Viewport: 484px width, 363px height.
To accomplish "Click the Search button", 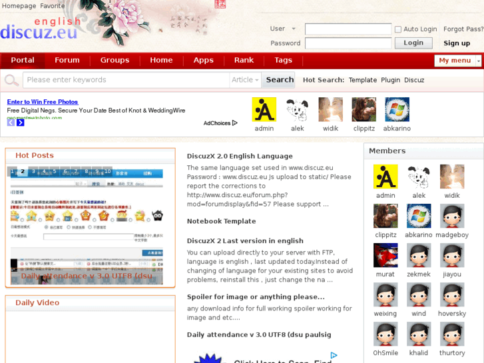I will point(280,80).
